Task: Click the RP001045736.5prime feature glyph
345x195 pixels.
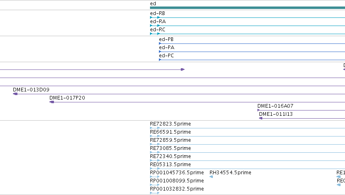Action: click(155, 177)
